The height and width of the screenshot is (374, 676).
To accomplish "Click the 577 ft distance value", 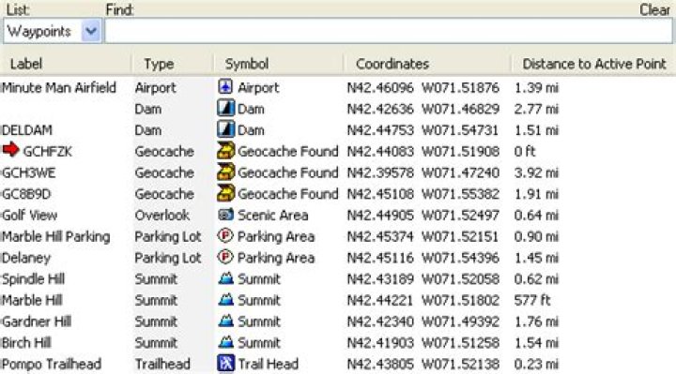I will point(532,300).
